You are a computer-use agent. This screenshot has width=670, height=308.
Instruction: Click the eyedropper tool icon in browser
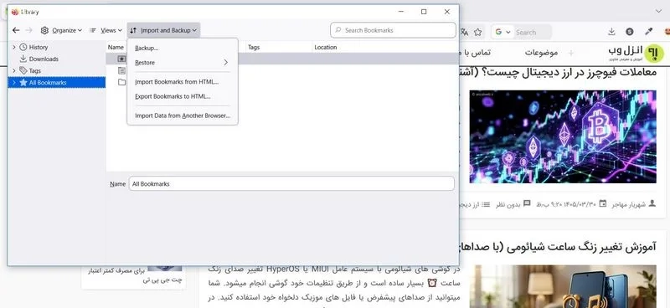tap(648, 31)
